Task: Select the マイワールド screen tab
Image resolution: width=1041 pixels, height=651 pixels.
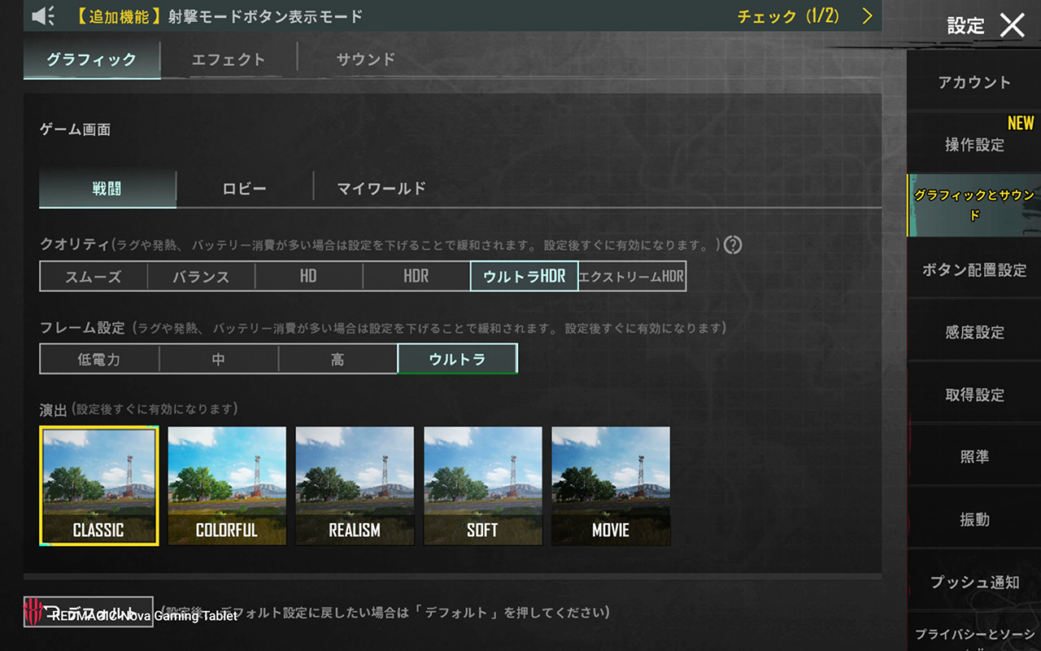Action: 381,188
